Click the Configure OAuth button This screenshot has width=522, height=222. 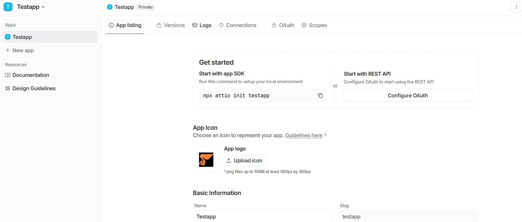408,96
